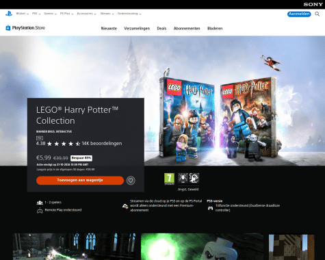Open the search magnifier icon

pyautogui.click(x=317, y=14)
